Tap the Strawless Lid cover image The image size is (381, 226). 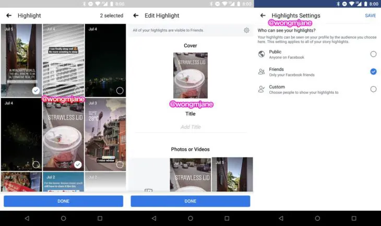click(x=190, y=76)
